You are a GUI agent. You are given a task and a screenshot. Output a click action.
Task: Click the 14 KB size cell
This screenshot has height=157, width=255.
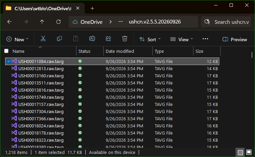[212, 68]
